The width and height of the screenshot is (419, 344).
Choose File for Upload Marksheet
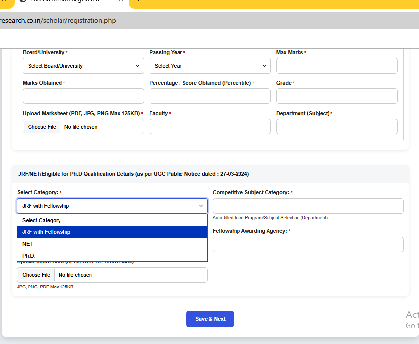[x=42, y=127]
